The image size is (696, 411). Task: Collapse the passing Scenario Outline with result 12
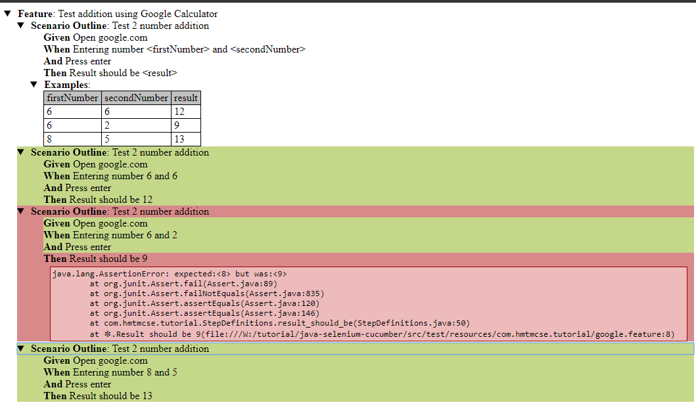tap(20, 152)
